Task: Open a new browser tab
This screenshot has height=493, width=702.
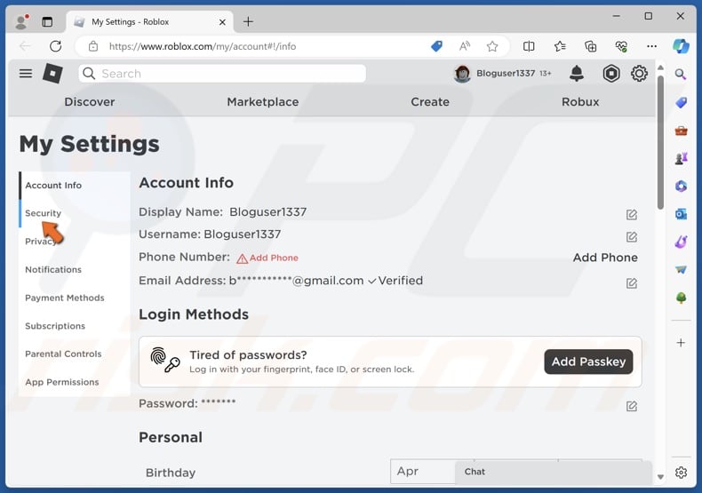Action: click(248, 21)
